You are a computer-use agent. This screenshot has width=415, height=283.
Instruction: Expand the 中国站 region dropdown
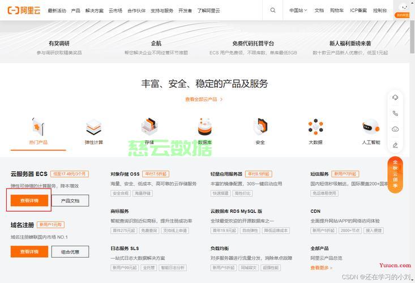tap(298, 10)
